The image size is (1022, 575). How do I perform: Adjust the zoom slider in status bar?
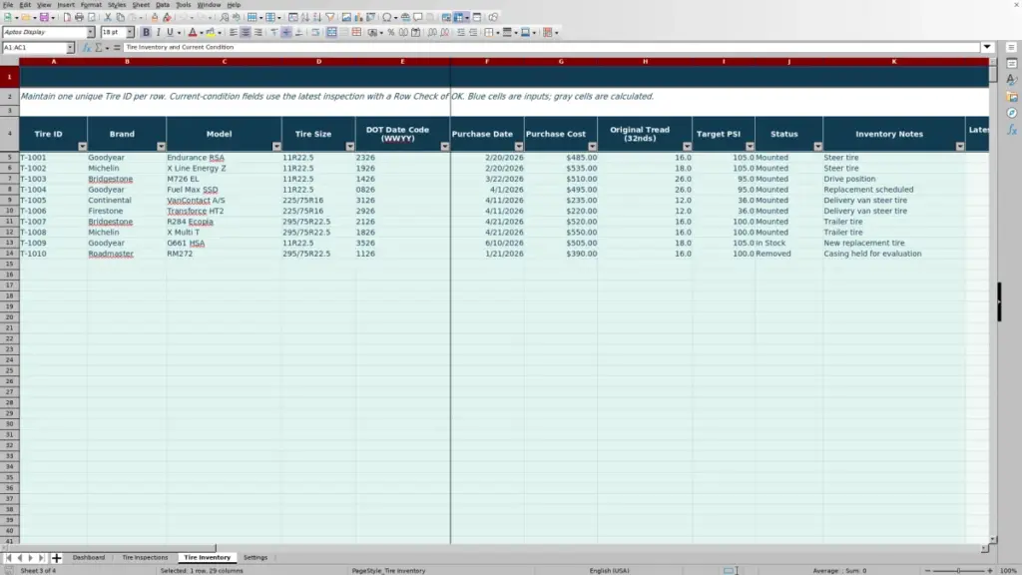959,570
